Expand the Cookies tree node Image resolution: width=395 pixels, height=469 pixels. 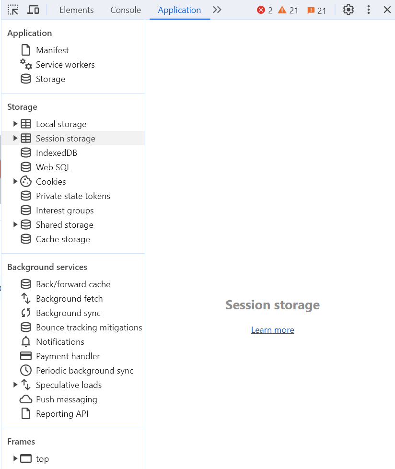(15, 182)
